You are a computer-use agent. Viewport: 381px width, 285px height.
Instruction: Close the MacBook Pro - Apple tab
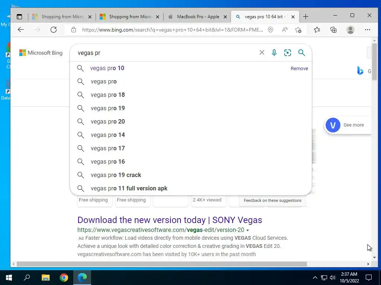click(x=225, y=17)
